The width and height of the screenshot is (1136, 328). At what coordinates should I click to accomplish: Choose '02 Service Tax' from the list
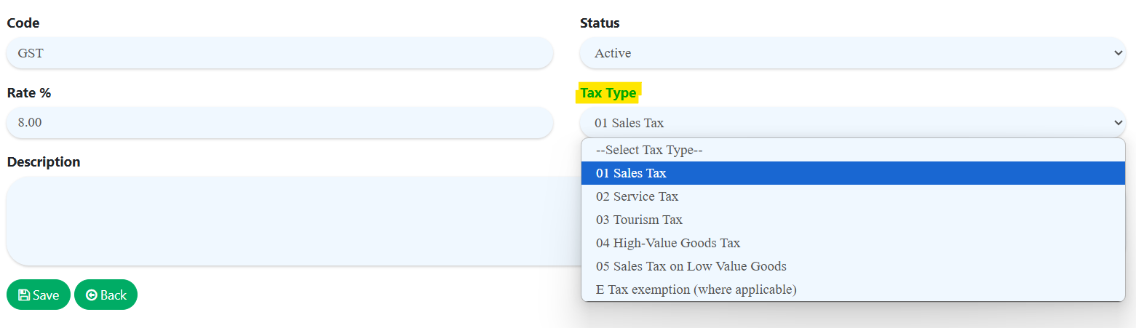(853, 196)
